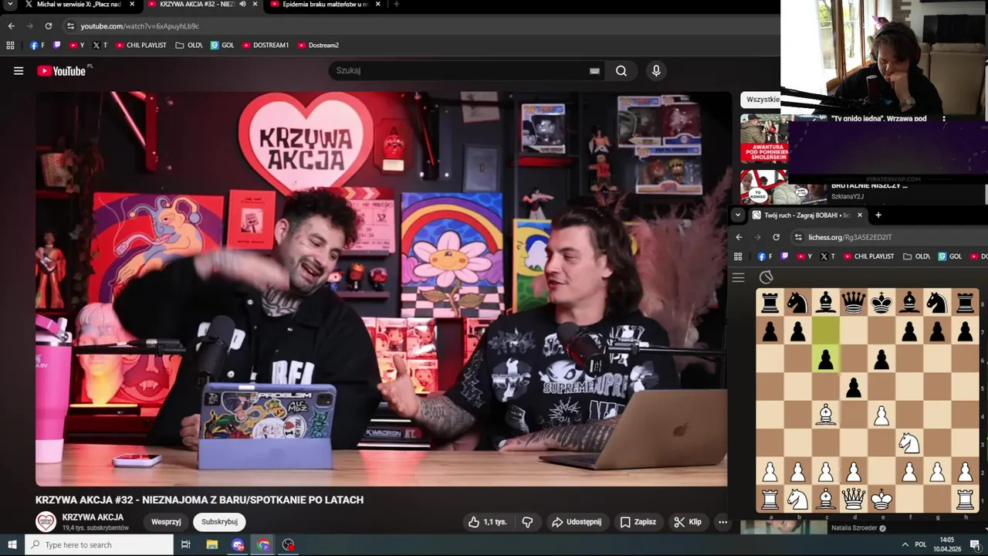Subscribe with the Subskrybuj button
Viewport: 988px width, 556px height.
(x=219, y=522)
